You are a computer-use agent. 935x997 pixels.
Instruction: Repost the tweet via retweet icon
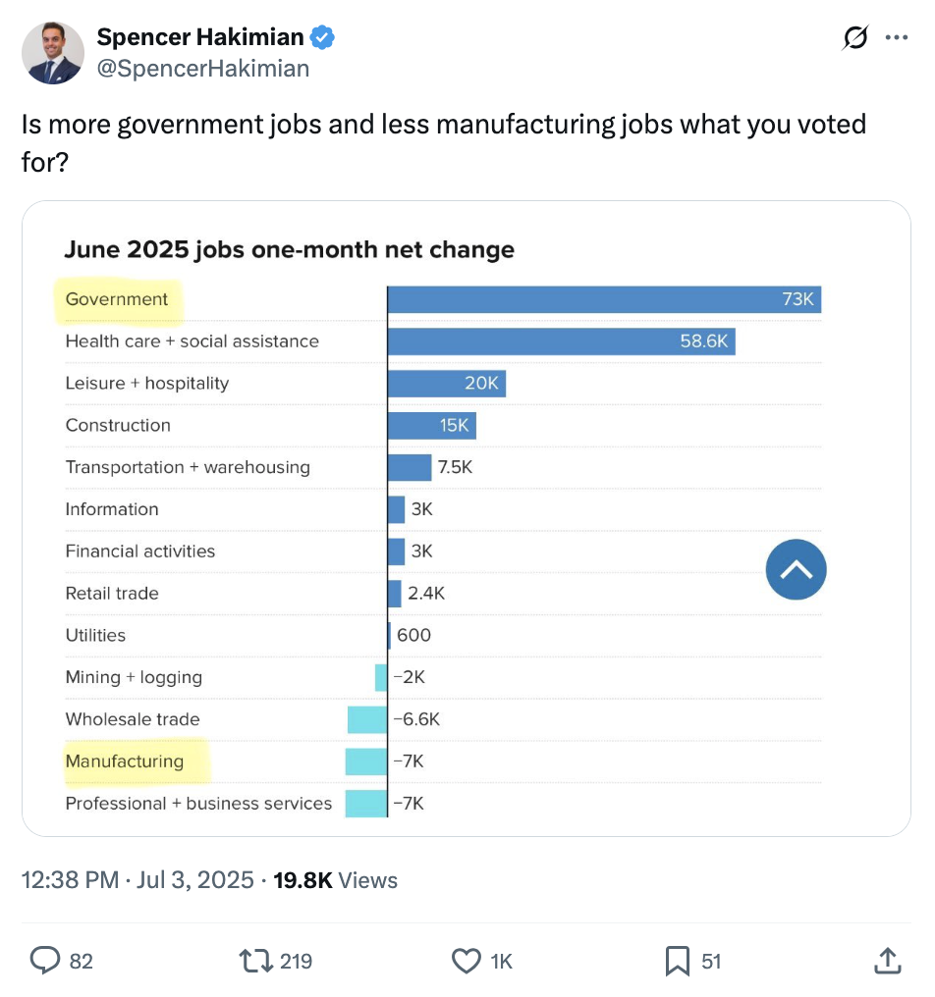(256, 961)
